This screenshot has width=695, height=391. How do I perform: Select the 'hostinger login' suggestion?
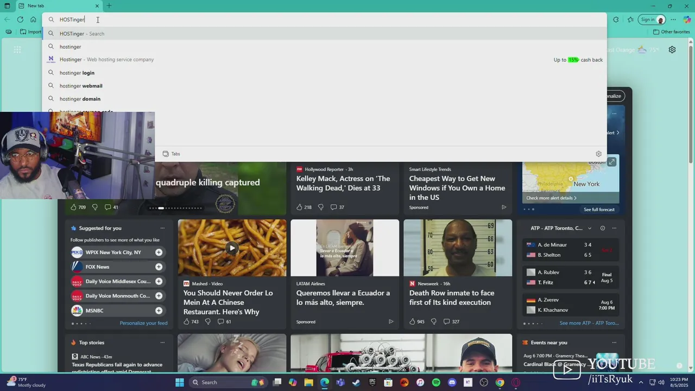click(x=325, y=73)
